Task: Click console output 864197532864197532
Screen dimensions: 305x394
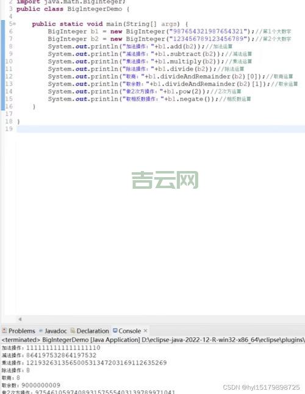Action: pyautogui.click(x=61, y=356)
